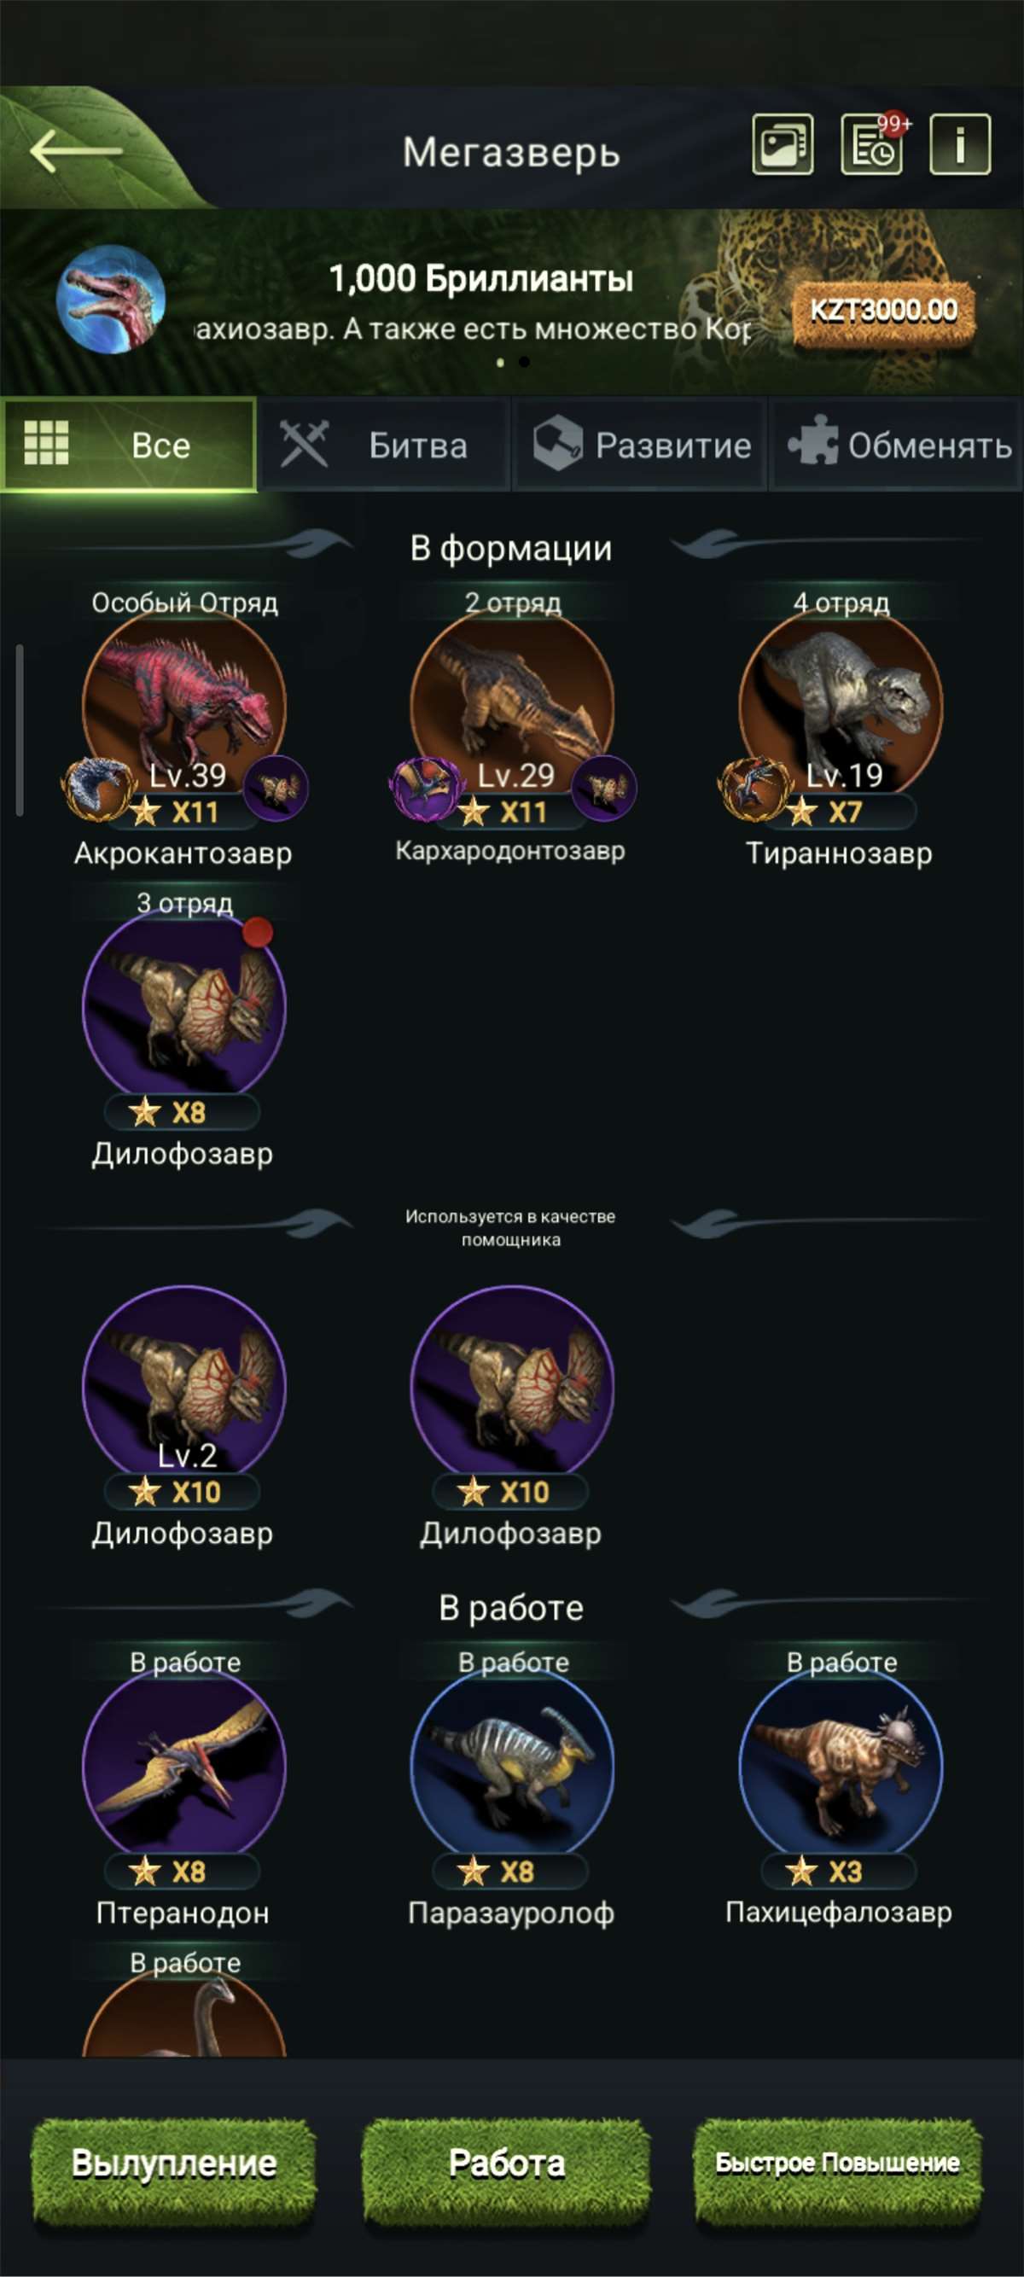Click the Spinosaurus avatar in the banner
This screenshot has height=2277, width=1024.
coord(110,299)
